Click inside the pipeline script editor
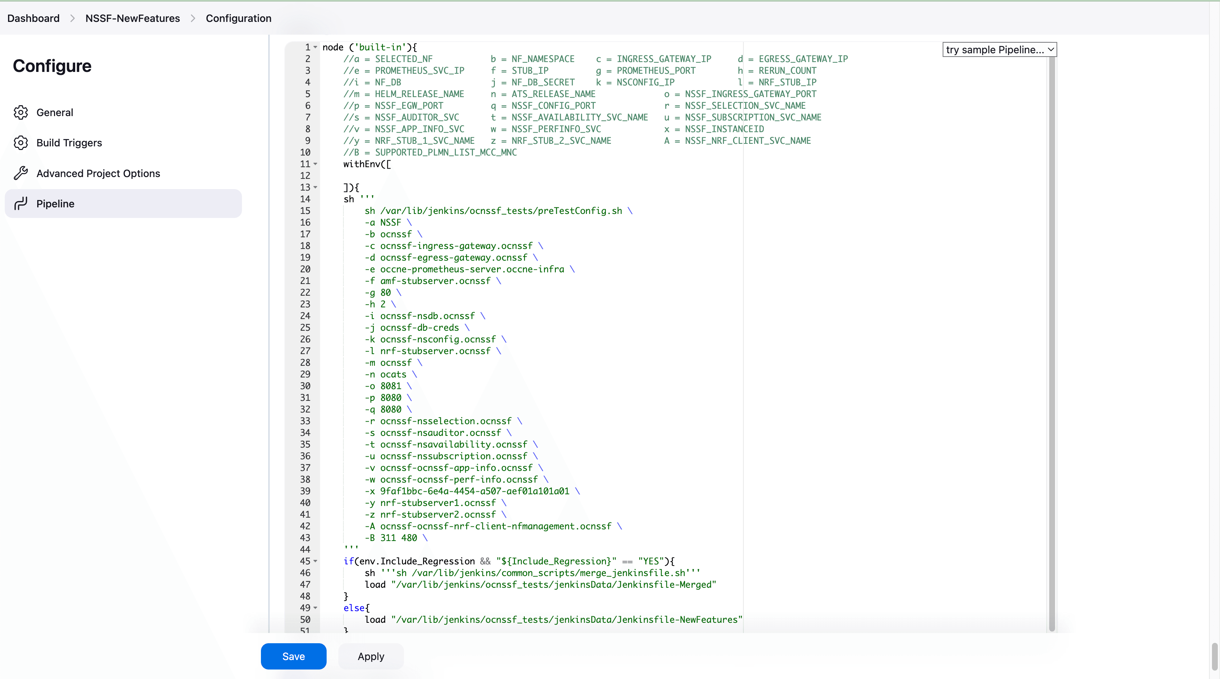 coord(616,332)
